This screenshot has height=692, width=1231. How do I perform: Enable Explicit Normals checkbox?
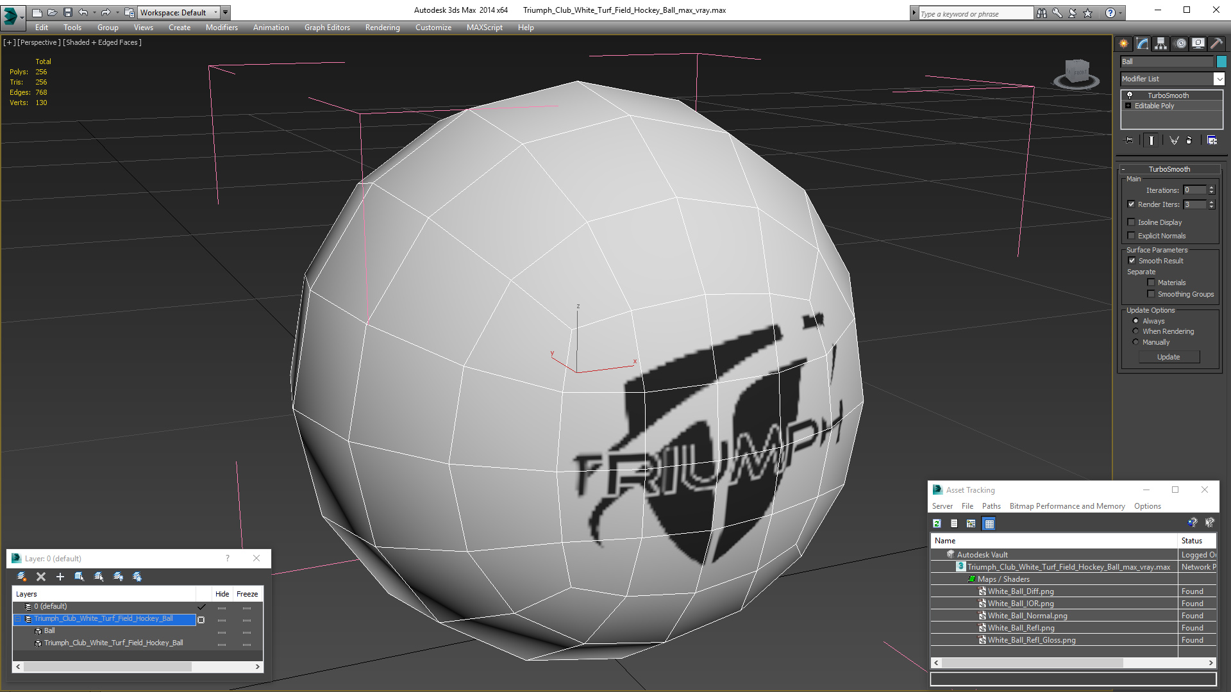tap(1132, 236)
